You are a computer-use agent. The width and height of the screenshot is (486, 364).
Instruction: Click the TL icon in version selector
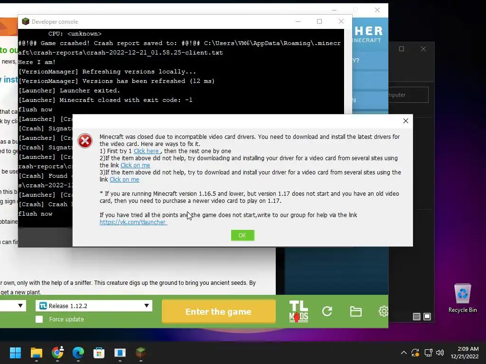[x=43, y=306]
